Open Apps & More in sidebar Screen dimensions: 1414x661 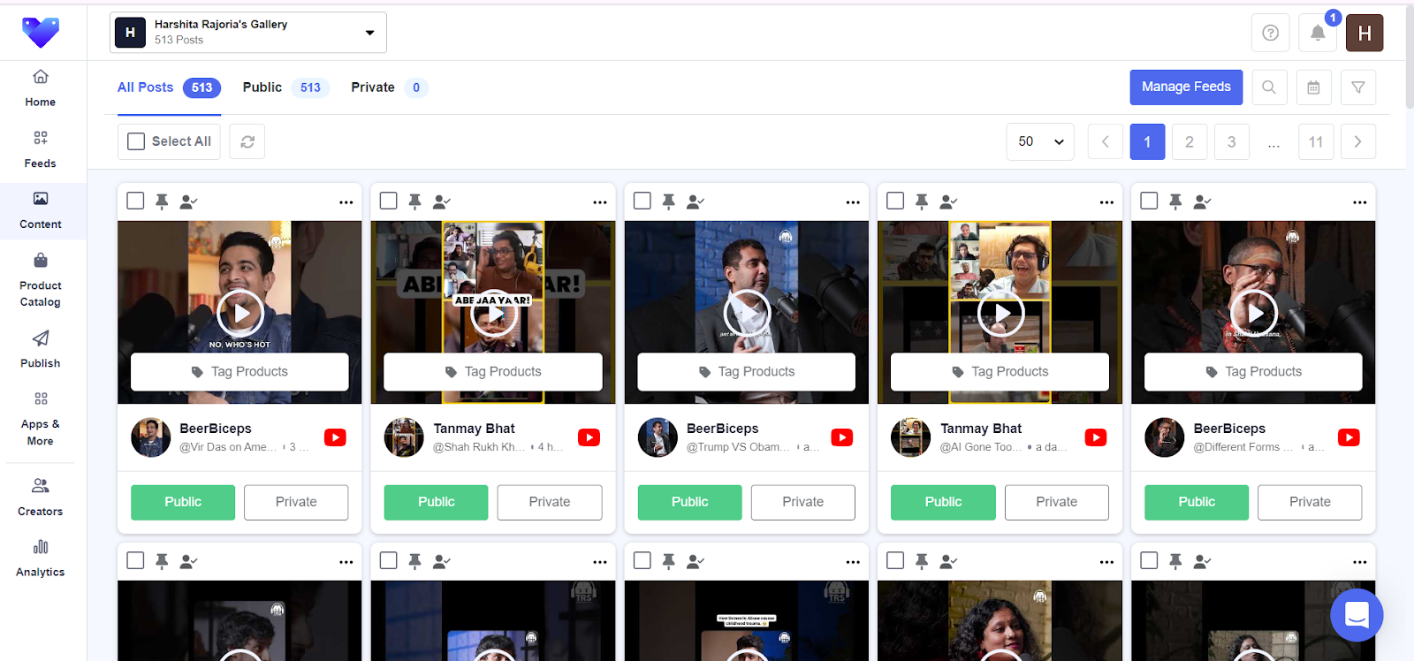[41, 419]
